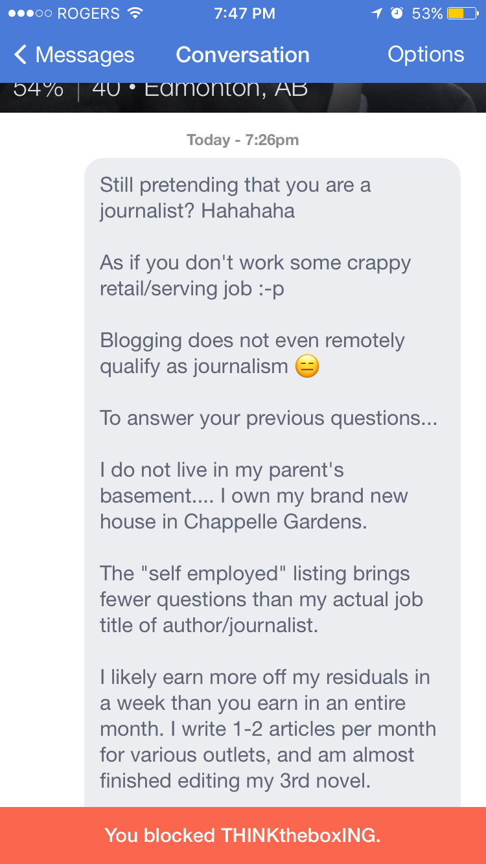The image size is (486, 864).
Task: Tap the paragraph about earning residuals
Action: click(267, 729)
